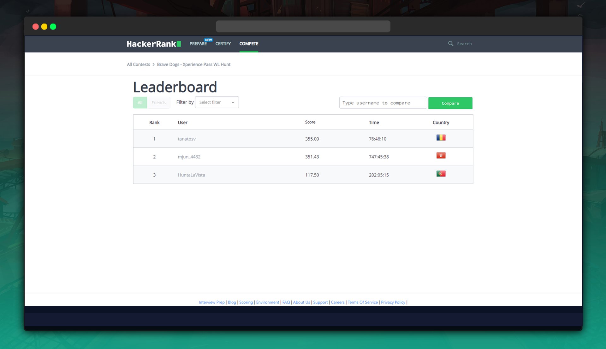This screenshot has width=606, height=349.
Task: Click Hong Kong flag icon for mjun_4482
Action: [x=441, y=156]
